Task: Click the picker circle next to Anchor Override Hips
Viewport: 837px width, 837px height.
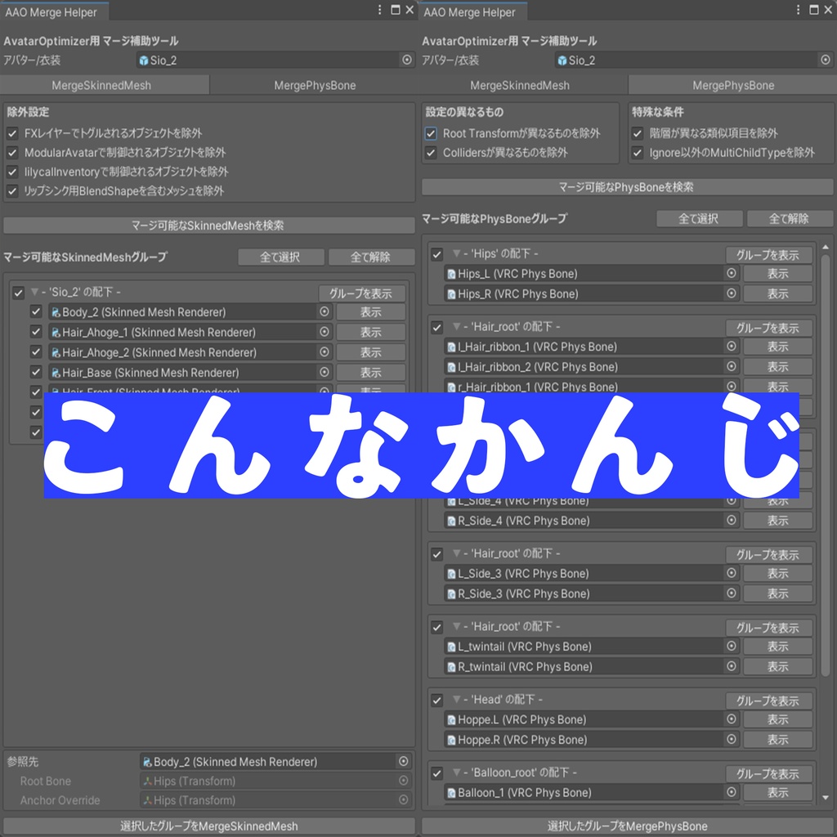Action: [403, 800]
